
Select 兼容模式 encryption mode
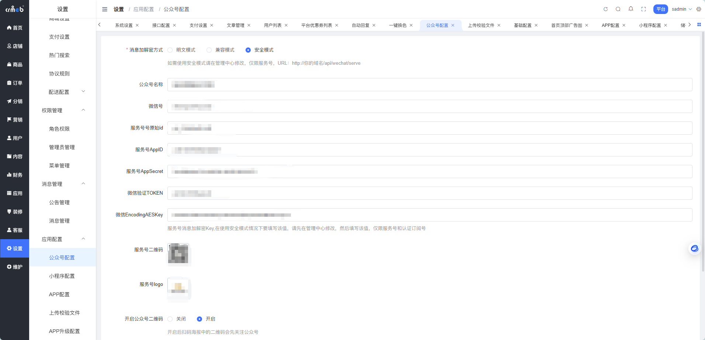220,50
